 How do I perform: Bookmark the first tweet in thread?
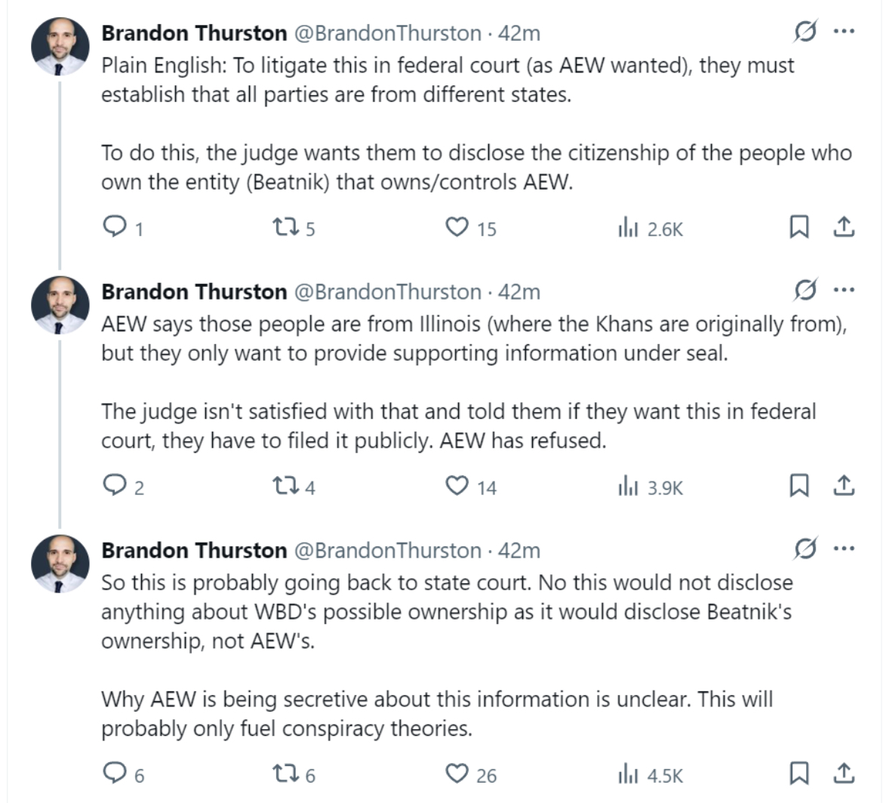[x=798, y=227]
